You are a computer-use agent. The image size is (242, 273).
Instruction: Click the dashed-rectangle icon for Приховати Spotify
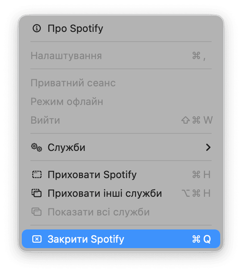pos(37,175)
